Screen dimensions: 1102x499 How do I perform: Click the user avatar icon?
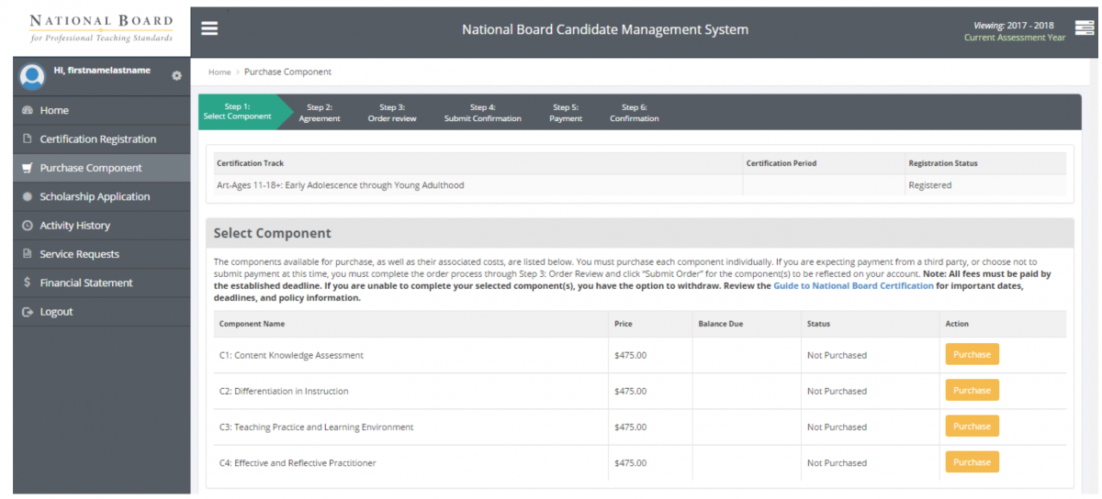33,76
